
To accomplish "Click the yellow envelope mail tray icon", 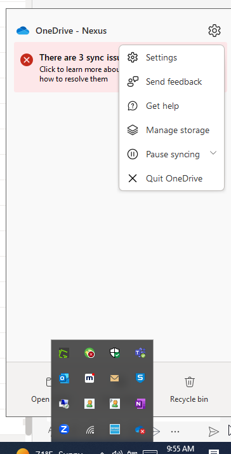I will (x=115, y=378).
